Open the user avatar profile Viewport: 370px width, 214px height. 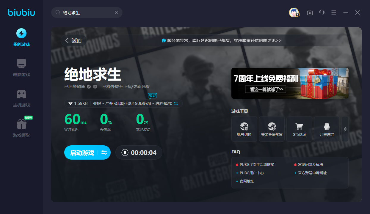(294, 12)
